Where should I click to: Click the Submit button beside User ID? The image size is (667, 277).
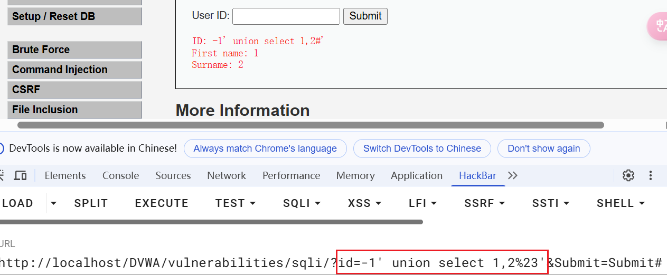coord(365,16)
